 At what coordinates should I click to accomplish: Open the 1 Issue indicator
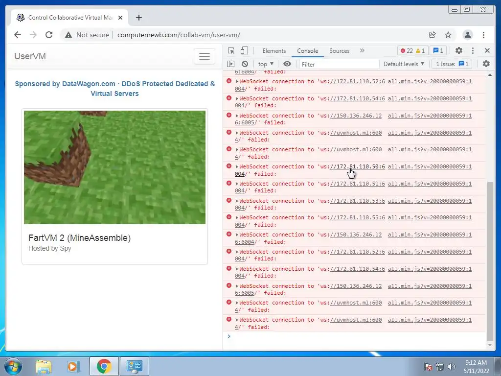[452, 64]
